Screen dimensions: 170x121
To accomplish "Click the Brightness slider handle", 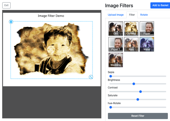I will coord(134,84).
